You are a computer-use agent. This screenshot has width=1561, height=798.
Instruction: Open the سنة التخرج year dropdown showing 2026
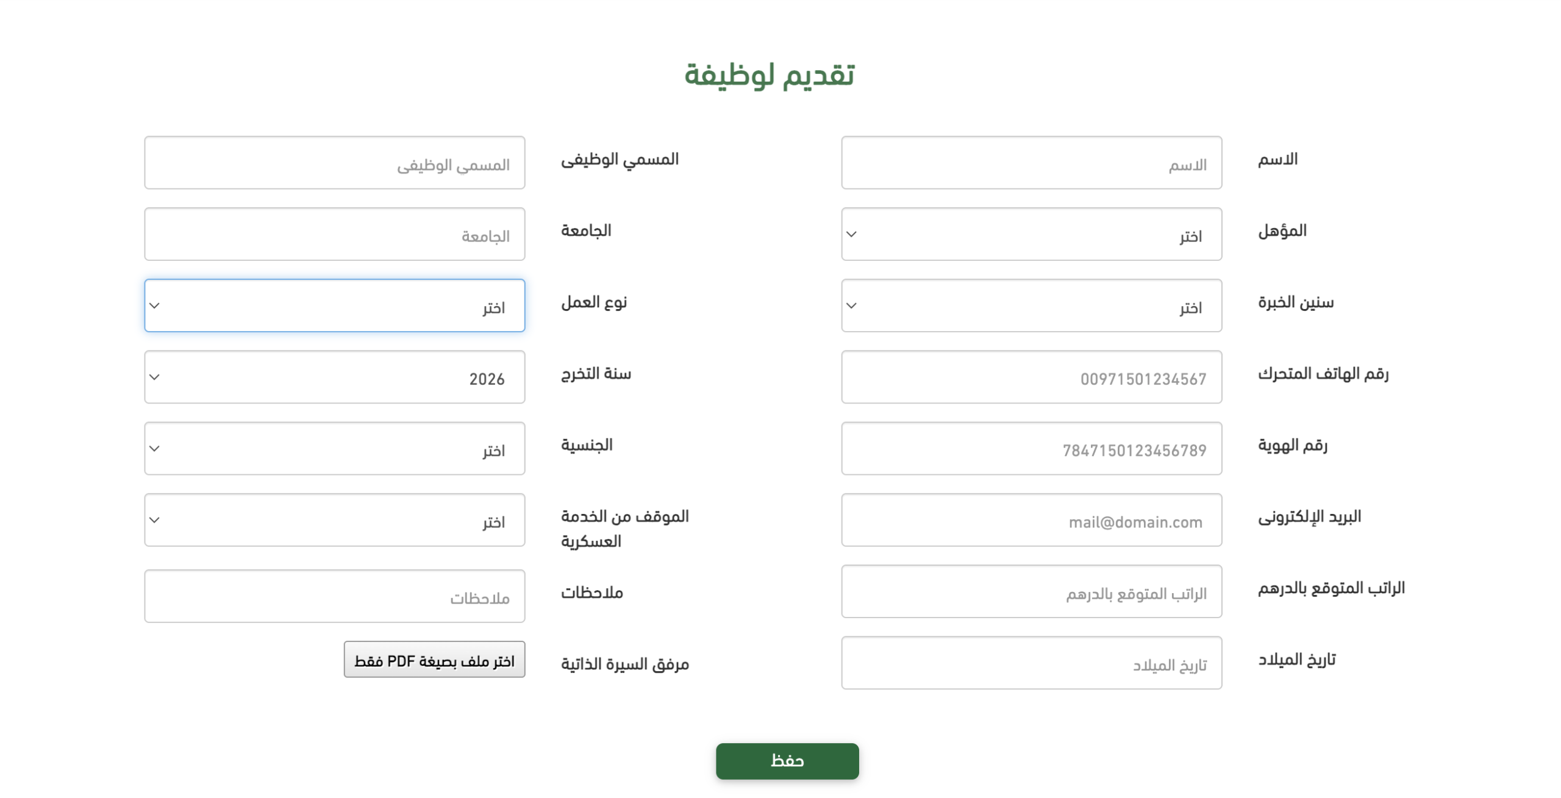click(x=334, y=377)
